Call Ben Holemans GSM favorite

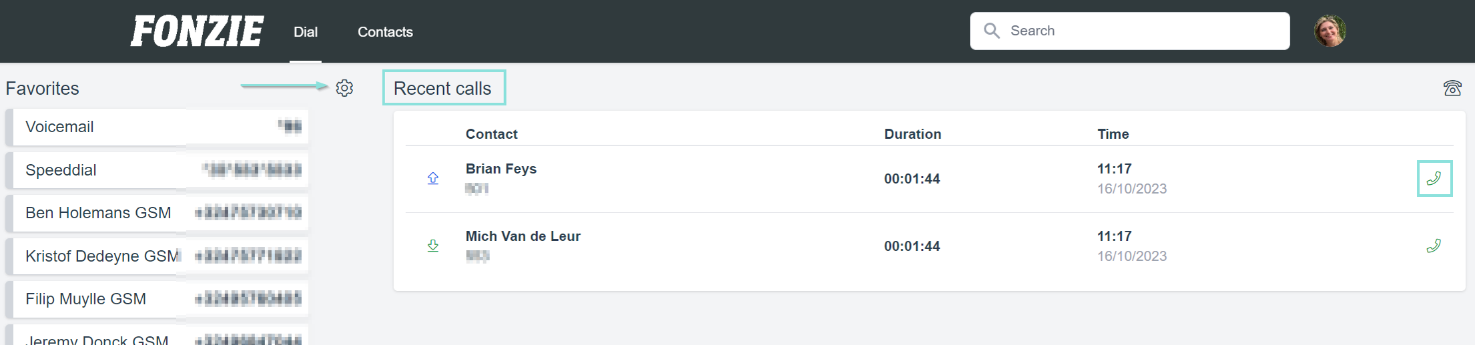tap(158, 213)
